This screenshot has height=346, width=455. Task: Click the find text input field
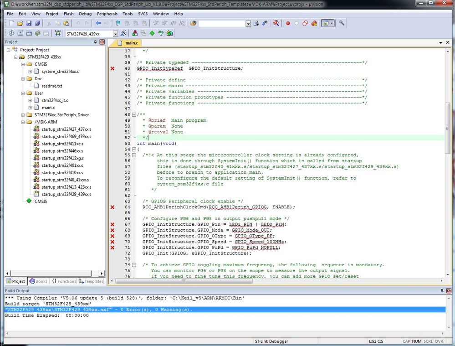pos(222,24)
